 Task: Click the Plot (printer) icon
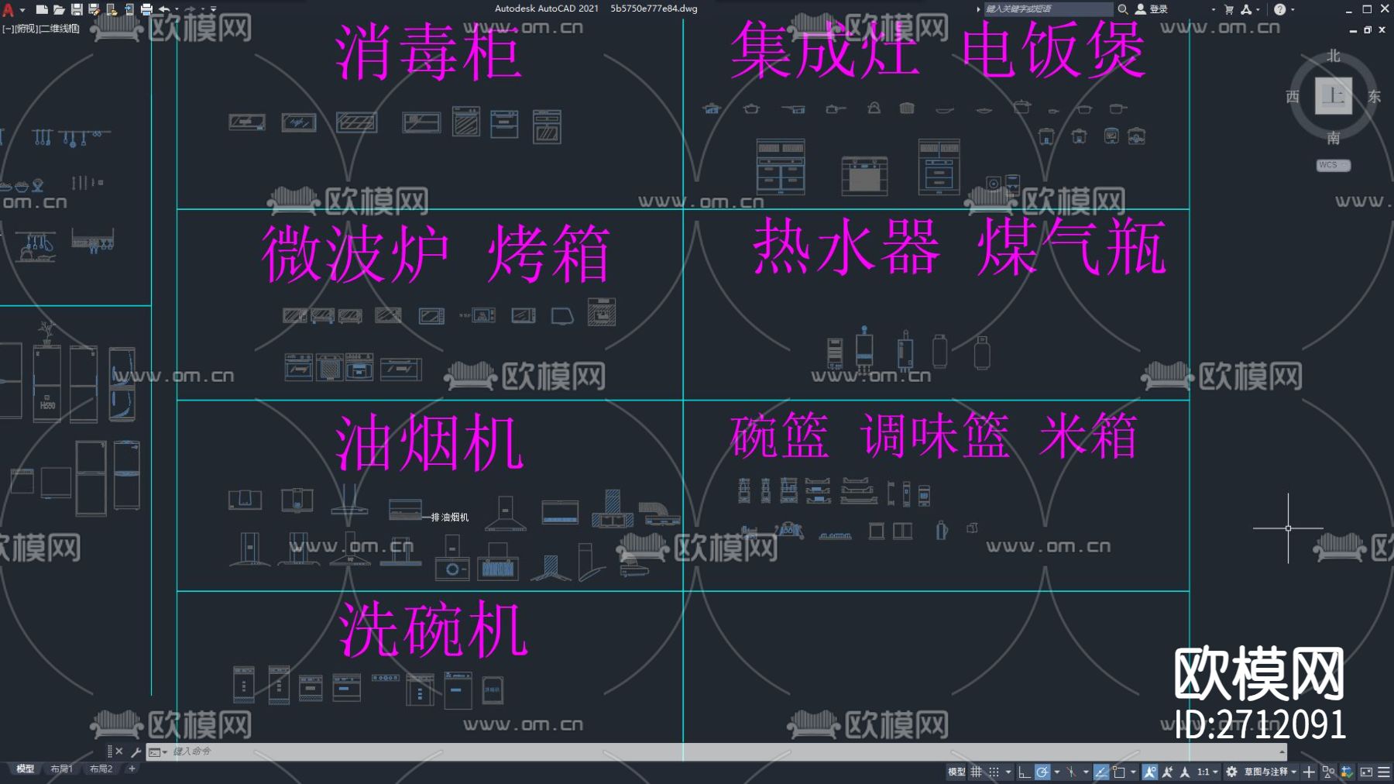[x=146, y=9]
